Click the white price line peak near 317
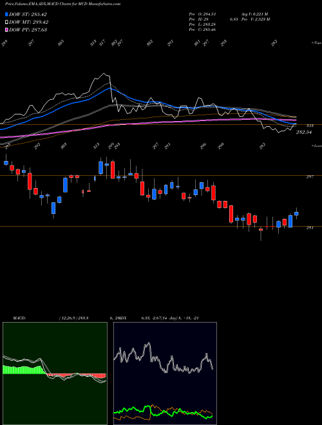322x425 pixels. pos(104,73)
